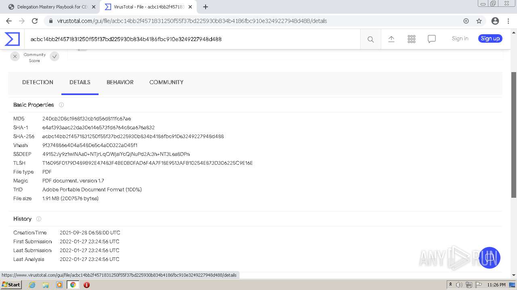Click the MD5 hash value
The width and height of the screenshot is (517, 290).
(87, 119)
